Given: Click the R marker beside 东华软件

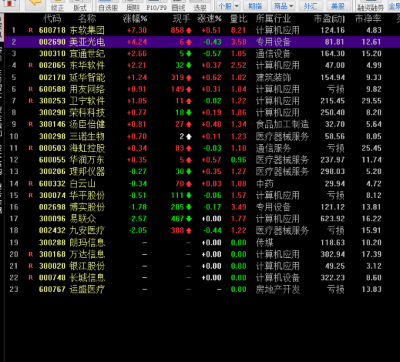Looking at the screenshot, I should (x=31, y=65).
